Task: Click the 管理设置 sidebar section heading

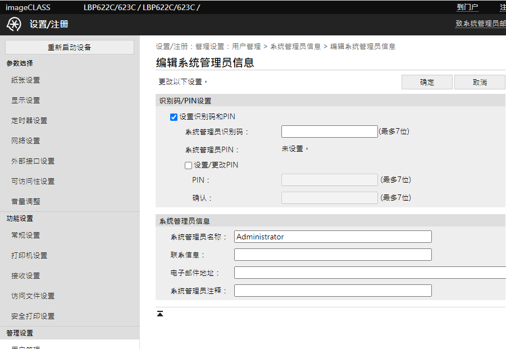Action: tap(20, 333)
